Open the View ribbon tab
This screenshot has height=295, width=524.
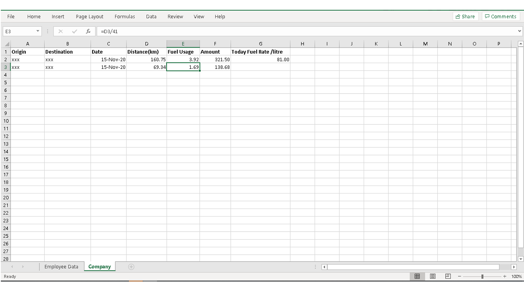(199, 16)
